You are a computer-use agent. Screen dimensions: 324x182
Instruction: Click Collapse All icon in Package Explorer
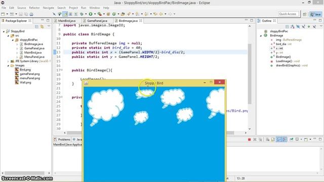(36, 26)
